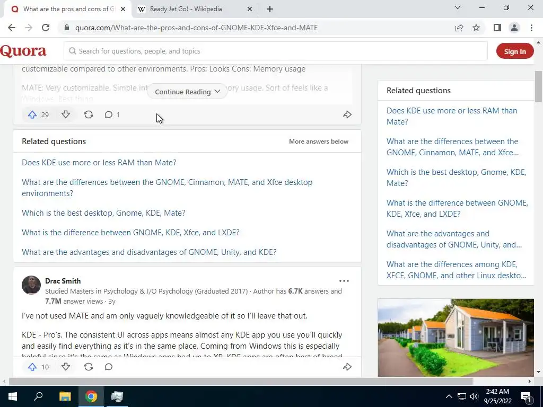543x407 pixels.
Task: Select the Quora pros and cons tab
Action: pos(68,9)
